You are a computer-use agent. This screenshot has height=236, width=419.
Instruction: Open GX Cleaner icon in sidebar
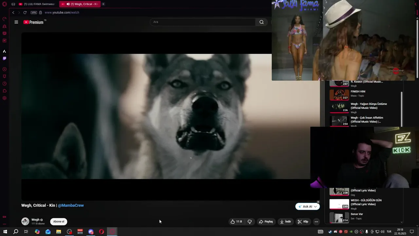click(5, 26)
